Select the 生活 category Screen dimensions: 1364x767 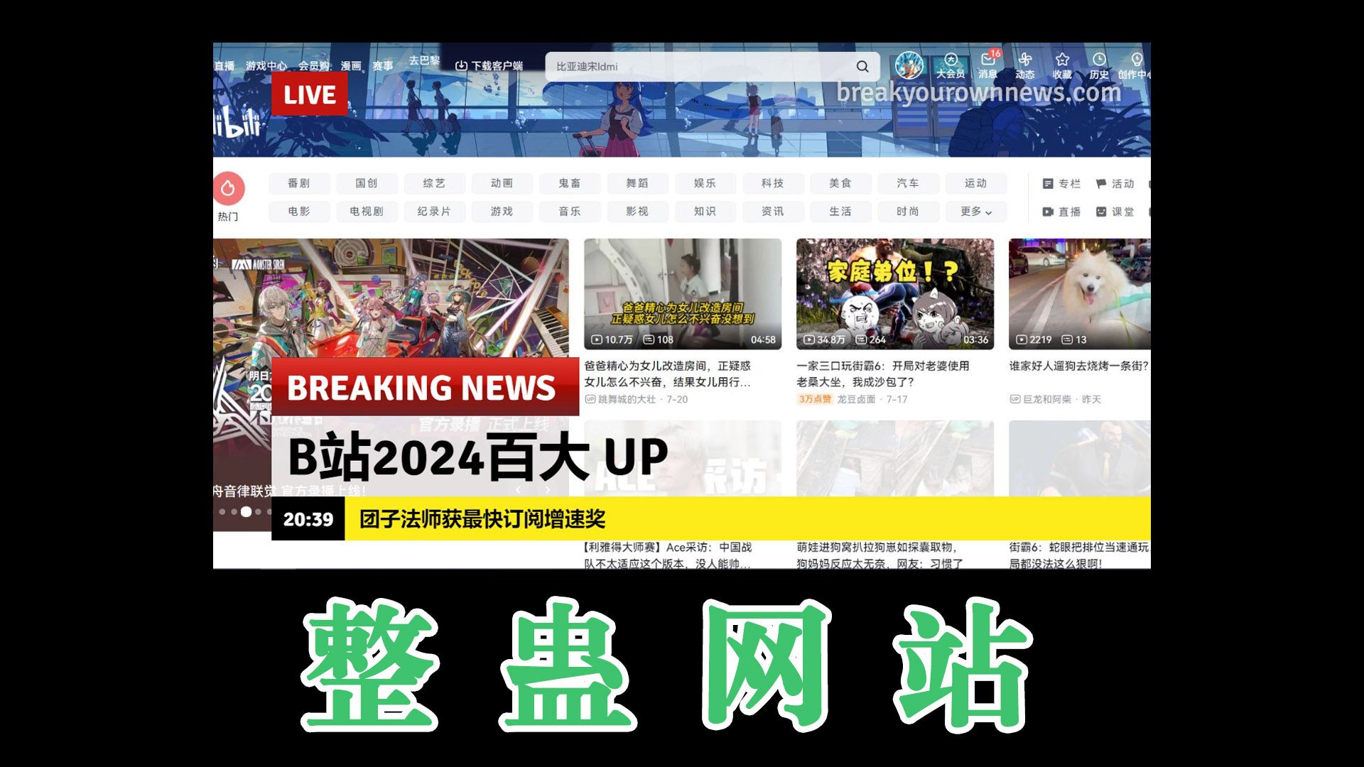click(840, 212)
